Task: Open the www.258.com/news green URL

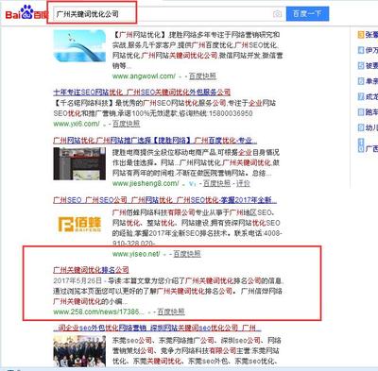Action: 98,312
